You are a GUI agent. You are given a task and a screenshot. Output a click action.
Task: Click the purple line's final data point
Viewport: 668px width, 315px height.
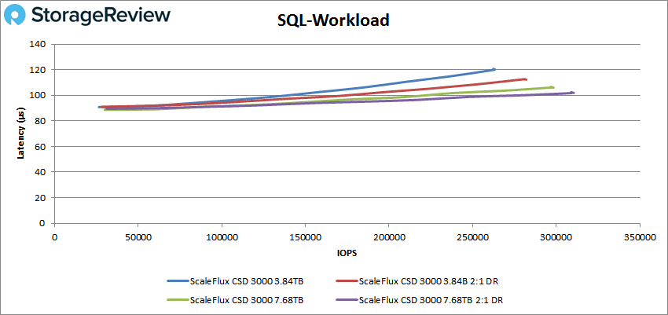[573, 93]
